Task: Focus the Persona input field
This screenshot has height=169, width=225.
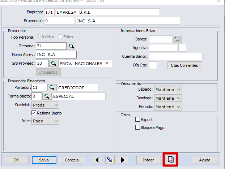Action: [51, 46]
